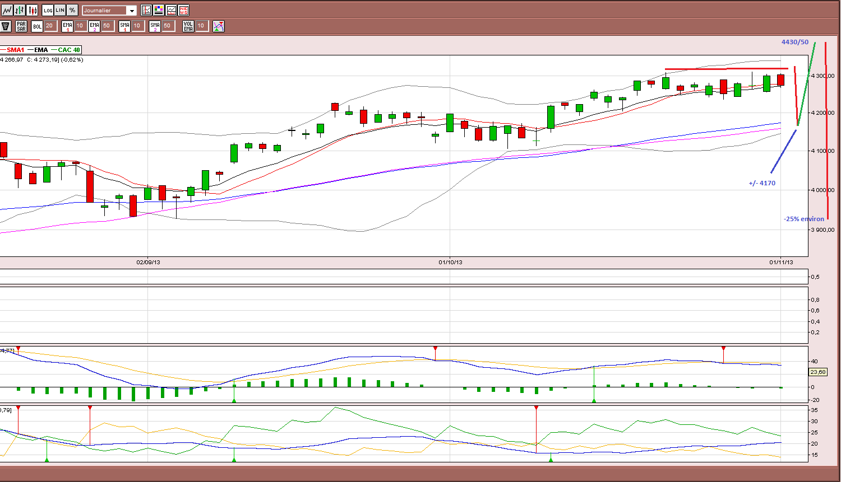Toggle the percent scale button
The image size is (841, 482).
[72, 10]
